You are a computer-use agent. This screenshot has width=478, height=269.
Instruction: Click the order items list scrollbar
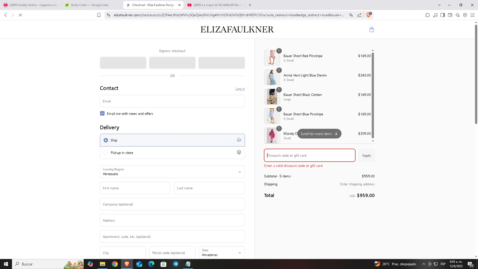click(x=373, y=95)
